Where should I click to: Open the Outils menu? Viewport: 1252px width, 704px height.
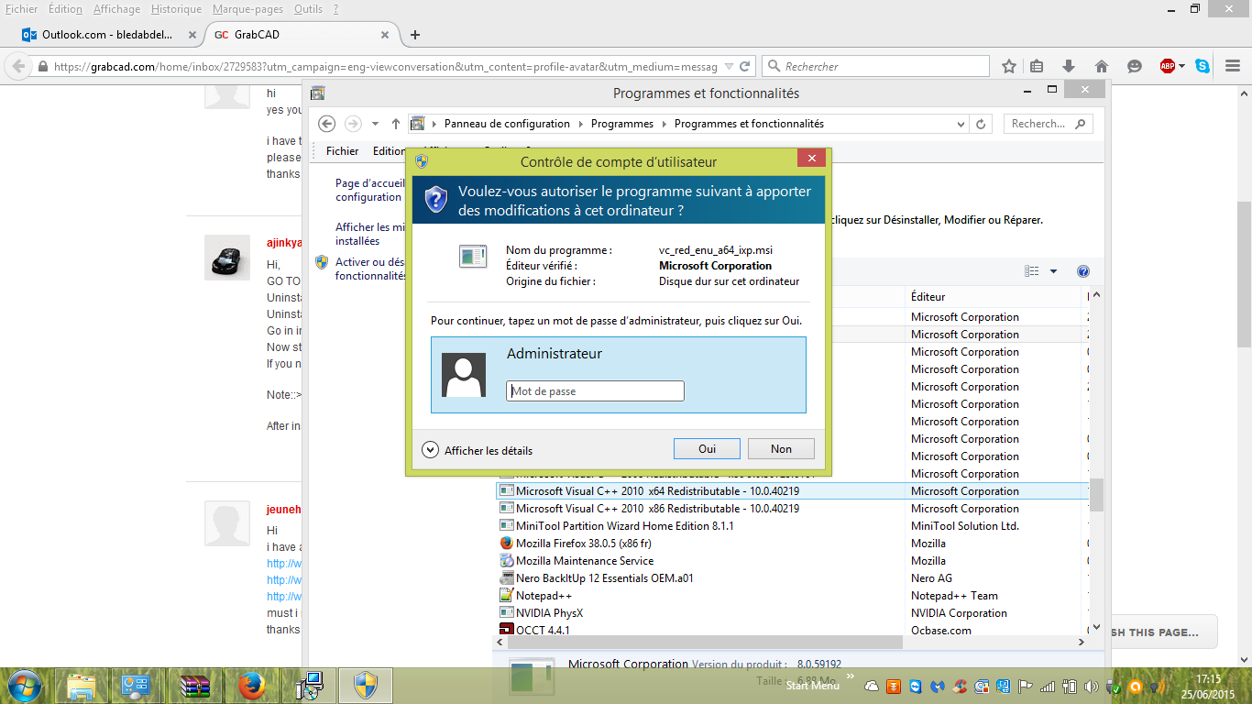coord(308,9)
